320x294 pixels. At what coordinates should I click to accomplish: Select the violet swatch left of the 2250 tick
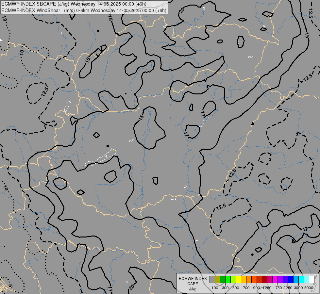[285, 279]
